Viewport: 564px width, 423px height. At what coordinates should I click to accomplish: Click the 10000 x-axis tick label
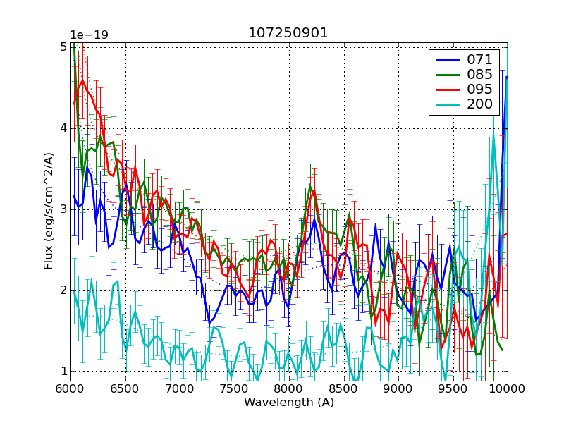(507, 389)
